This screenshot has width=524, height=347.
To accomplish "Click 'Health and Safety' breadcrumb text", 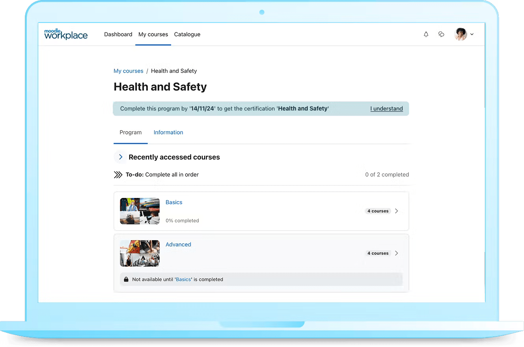I will tap(174, 71).
